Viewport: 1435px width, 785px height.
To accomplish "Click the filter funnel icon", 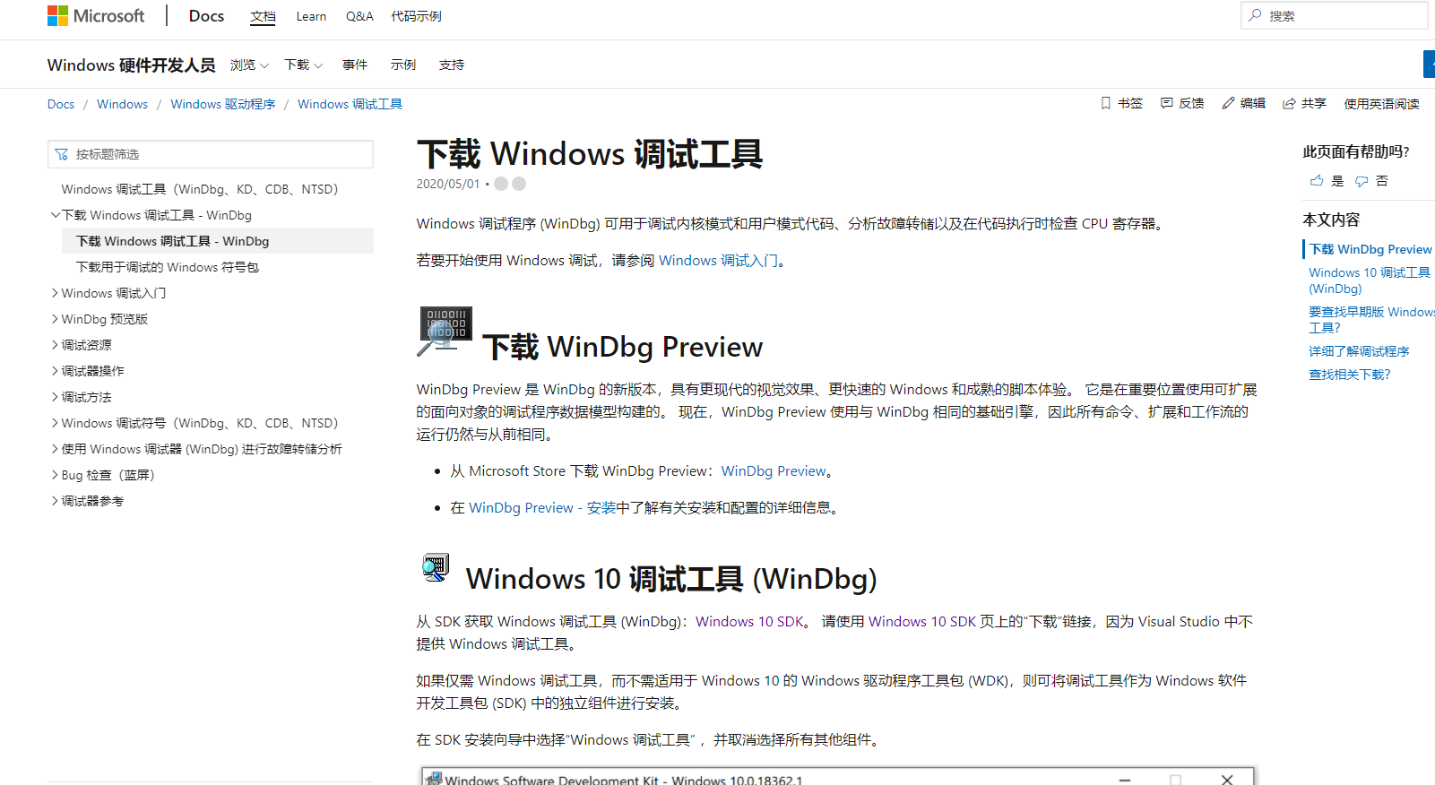I will click(x=61, y=154).
